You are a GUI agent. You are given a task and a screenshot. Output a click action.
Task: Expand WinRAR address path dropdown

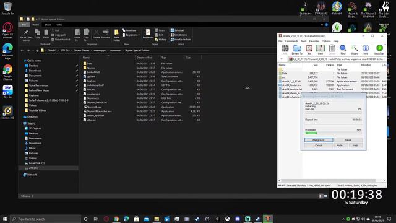tap(385, 59)
